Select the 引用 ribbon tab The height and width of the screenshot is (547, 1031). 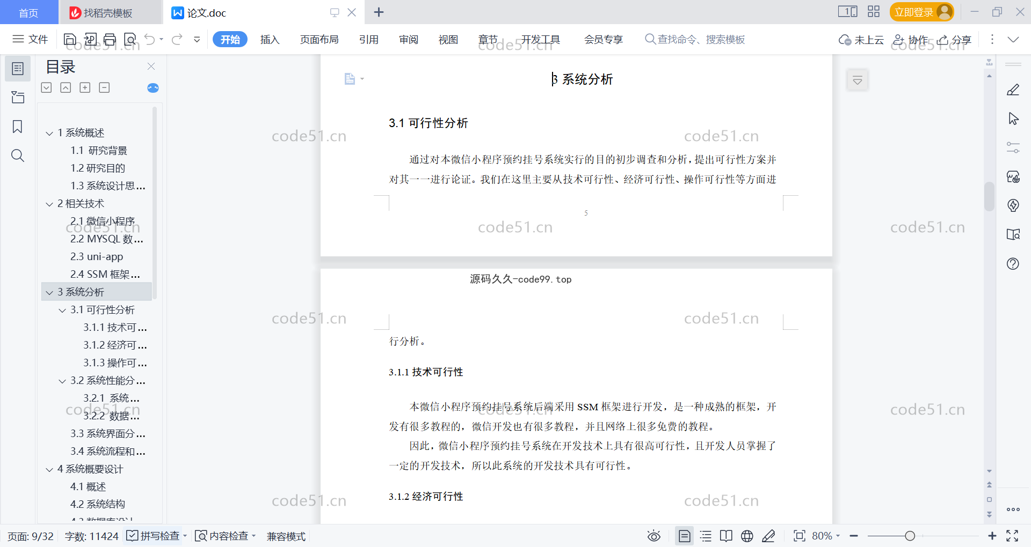tap(369, 39)
